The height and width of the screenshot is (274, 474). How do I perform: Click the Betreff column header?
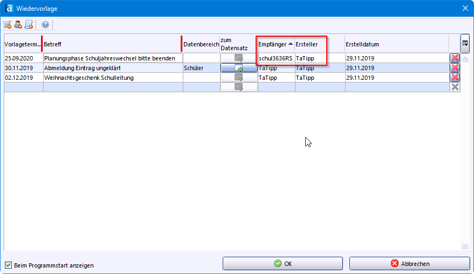point(112,44)
